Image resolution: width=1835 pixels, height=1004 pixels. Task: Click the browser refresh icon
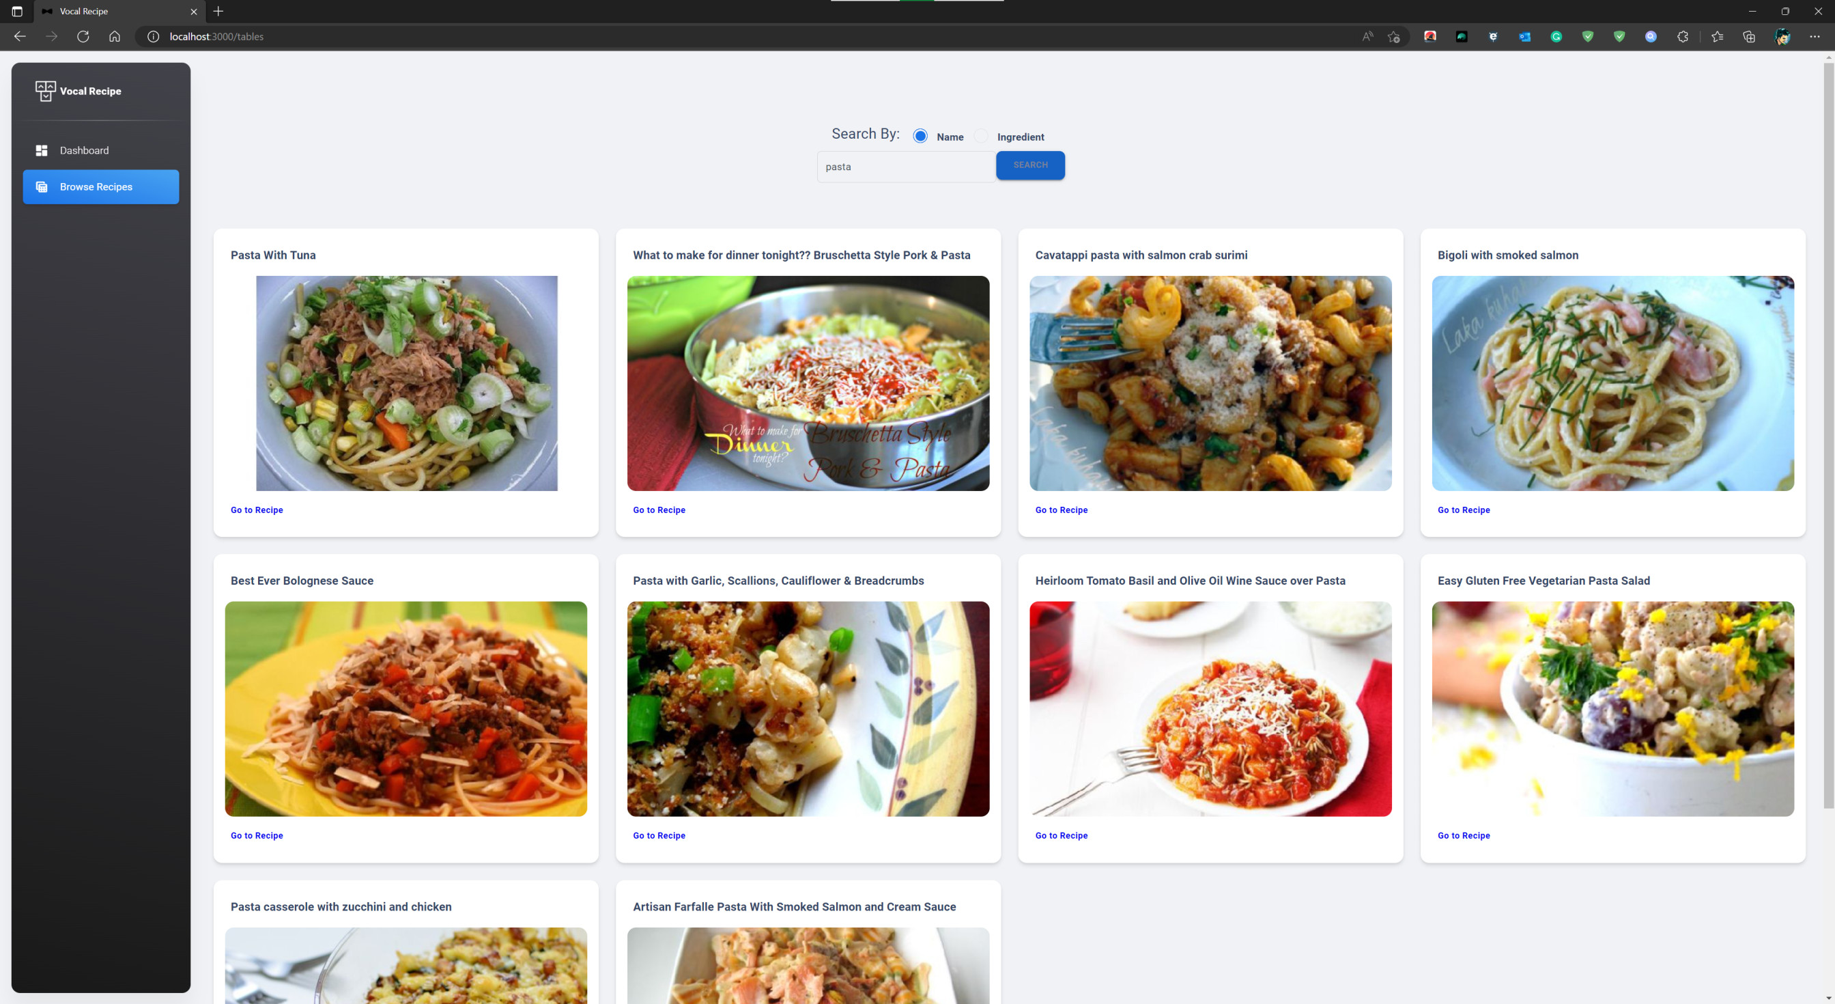coord(83,36)
